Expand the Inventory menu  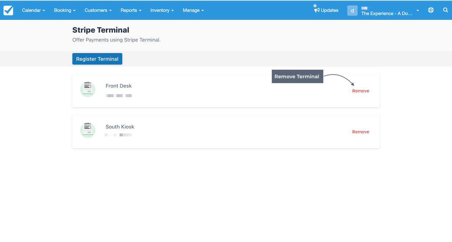click(162, 10)
